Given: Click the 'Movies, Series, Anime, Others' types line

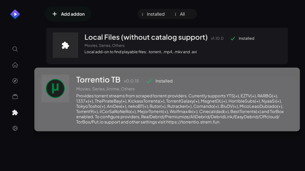Looking at the screenshot, I should point(105,89).
